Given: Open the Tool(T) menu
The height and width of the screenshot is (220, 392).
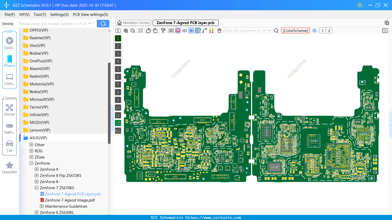Looking at the screenshot, I should coord(40,15).
